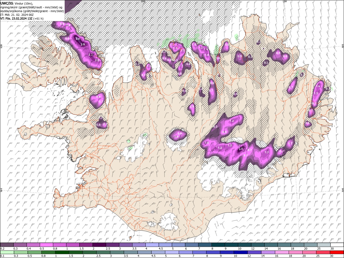Screen dimensions: 344x258
Task: Select the 3.5 lavender swatch in upper legend
Action: pos(139,245)
